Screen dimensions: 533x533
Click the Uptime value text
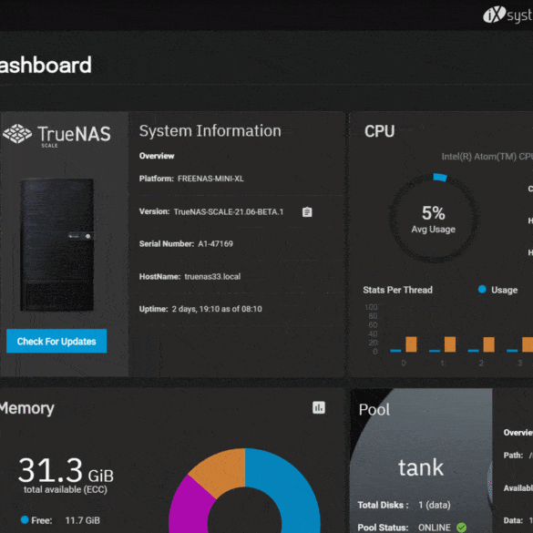[x=217, y=309]
